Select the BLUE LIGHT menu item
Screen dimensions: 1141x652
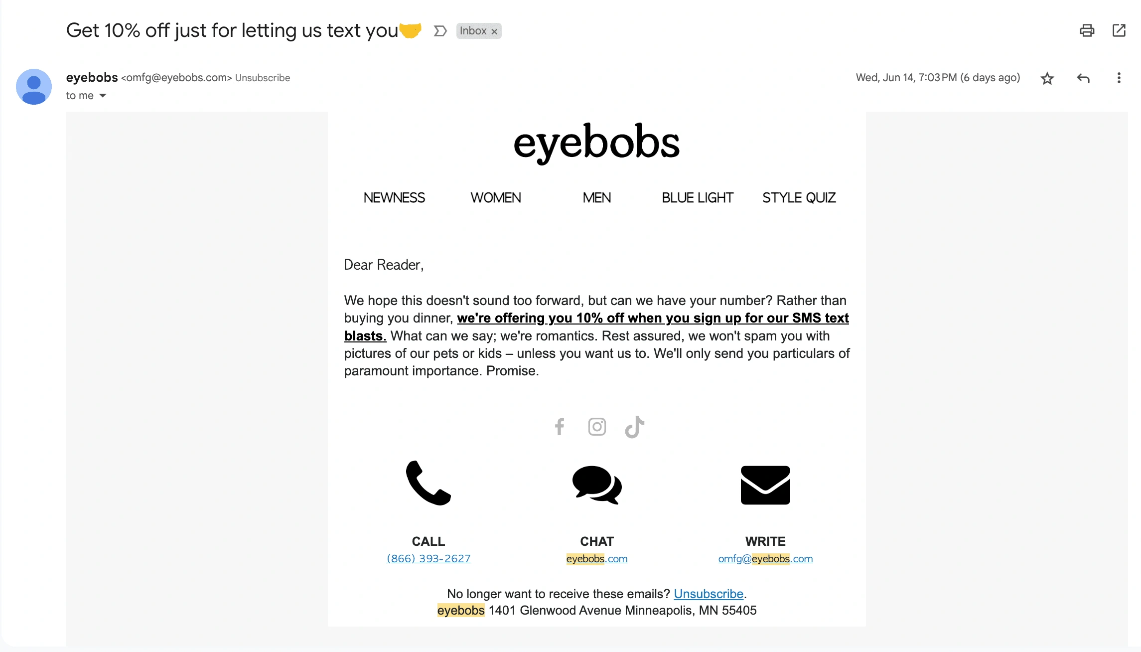(x=698, y=198)
